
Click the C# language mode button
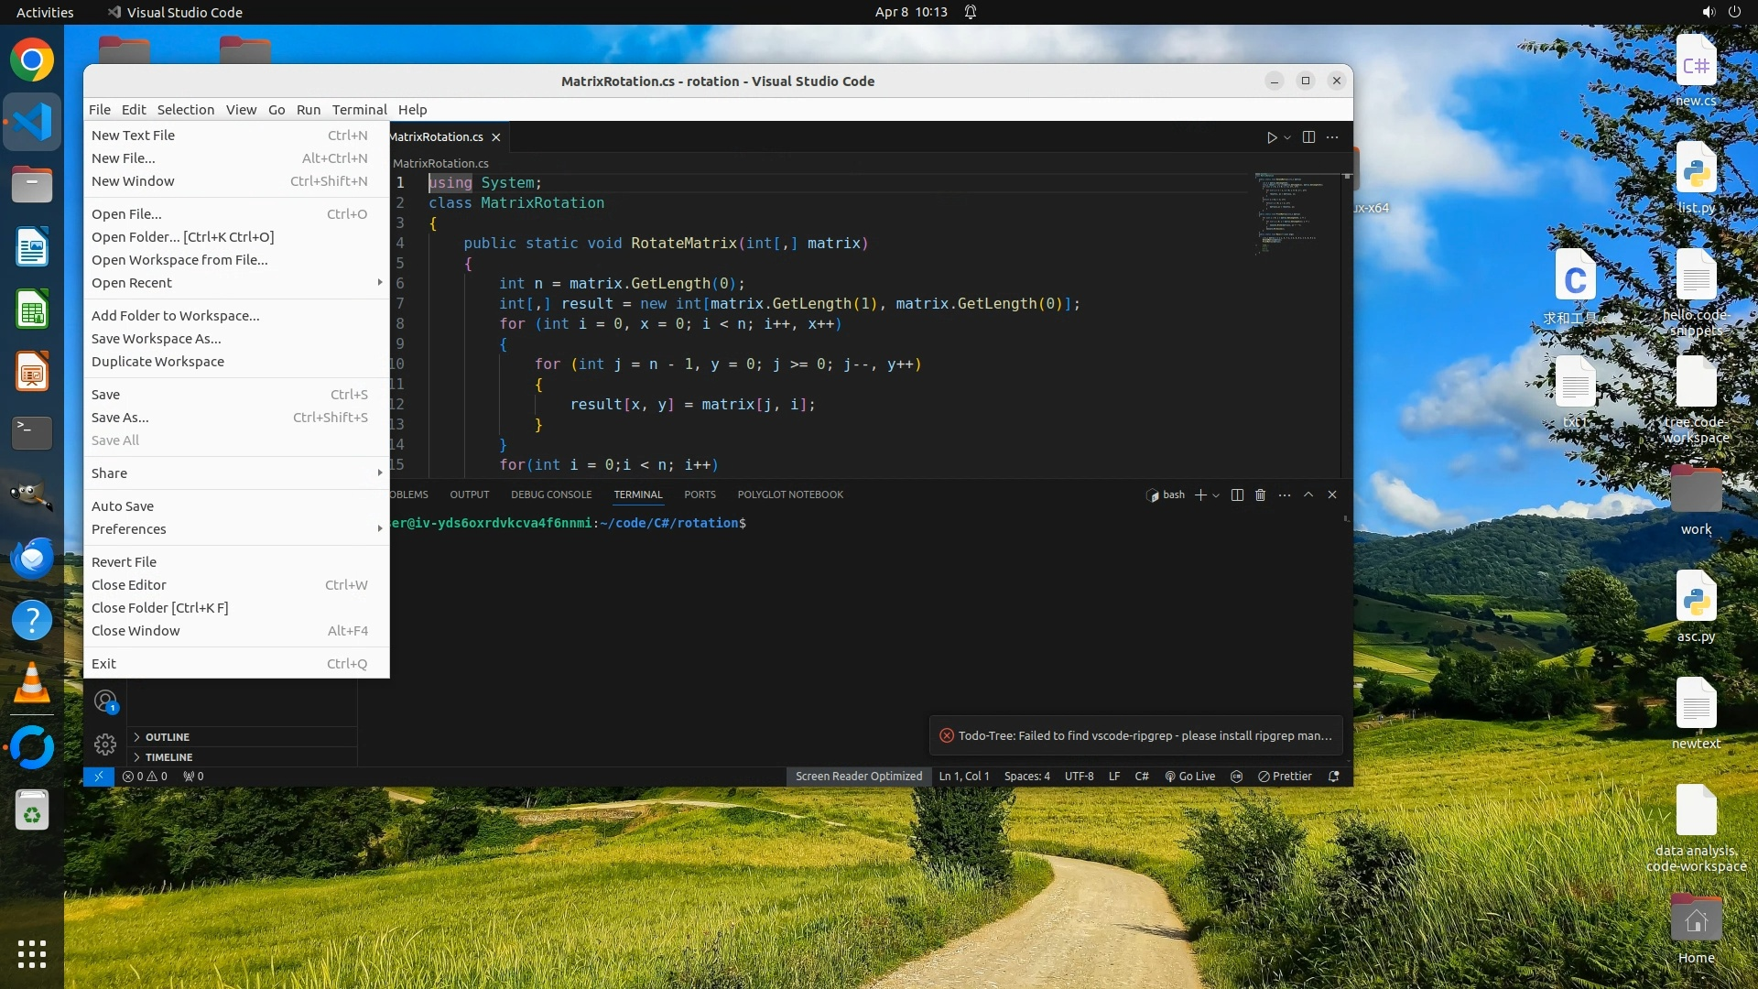[1142, 777]
